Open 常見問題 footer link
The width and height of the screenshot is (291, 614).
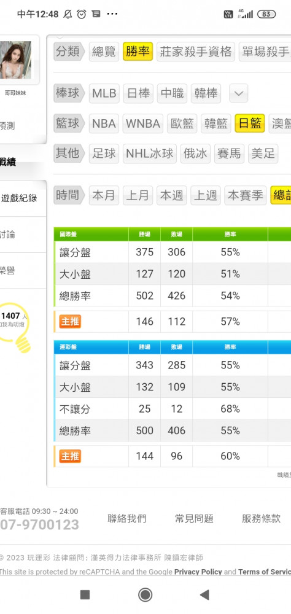pos(194,519)
